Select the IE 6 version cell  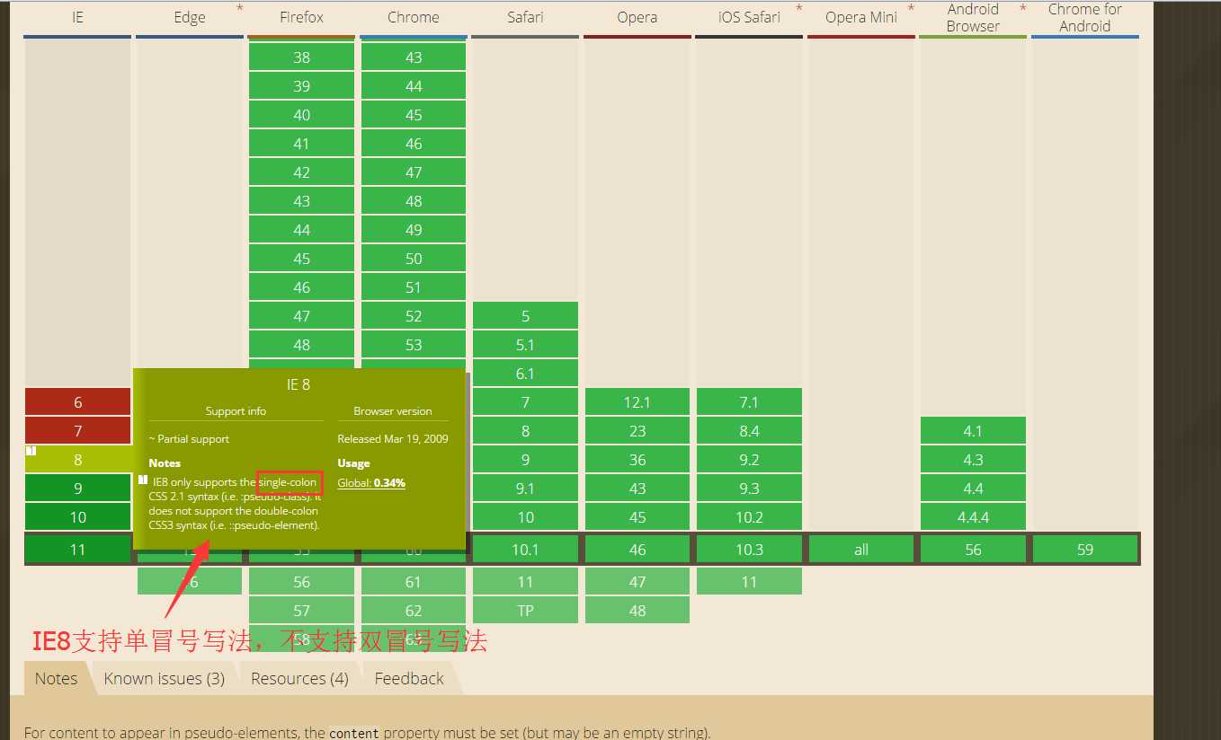tap(77, 402)
